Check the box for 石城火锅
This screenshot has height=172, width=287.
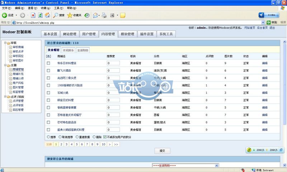pos(48,93)
